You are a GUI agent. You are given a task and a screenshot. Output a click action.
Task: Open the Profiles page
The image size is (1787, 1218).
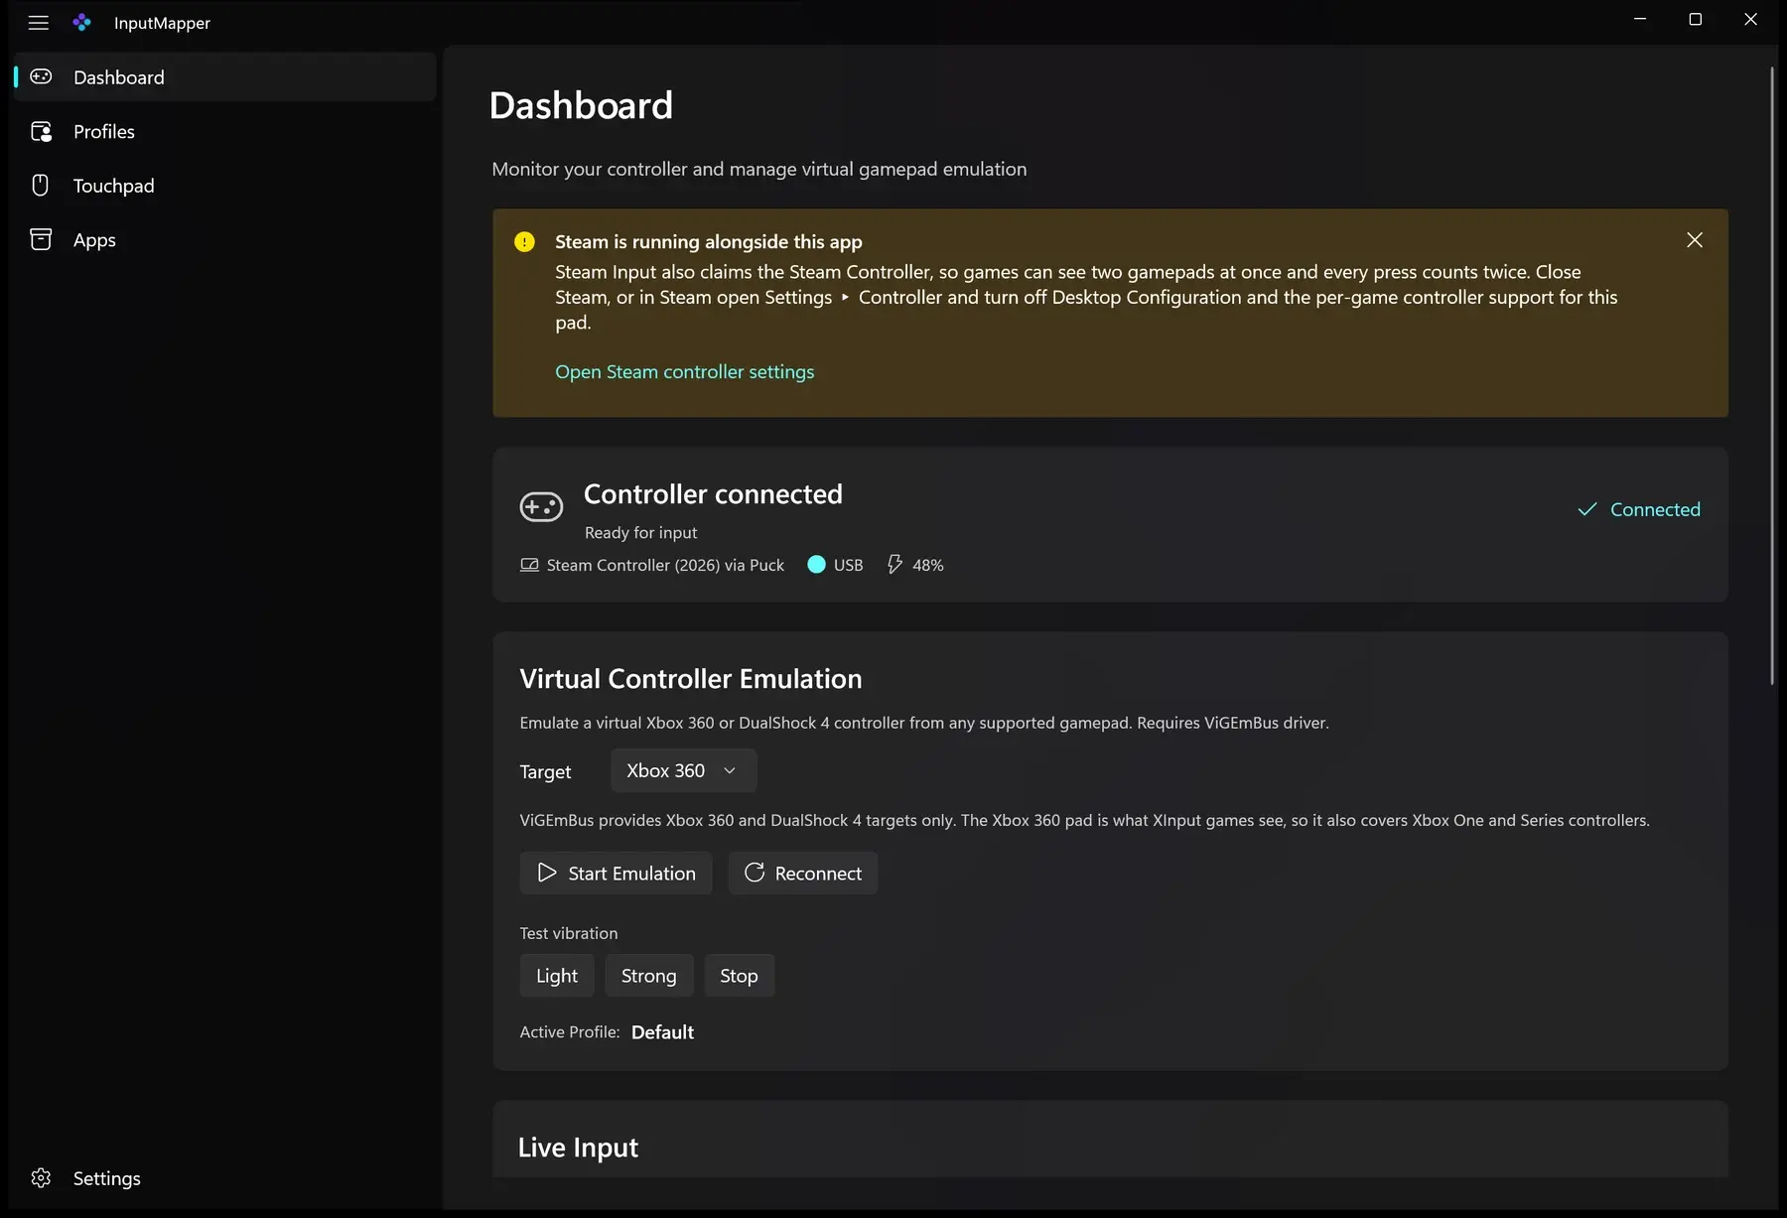click(x=225, y=131)
